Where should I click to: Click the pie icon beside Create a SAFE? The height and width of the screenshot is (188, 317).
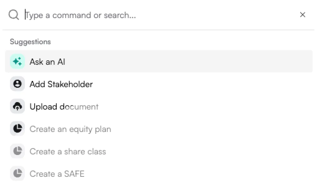(17, 174)
